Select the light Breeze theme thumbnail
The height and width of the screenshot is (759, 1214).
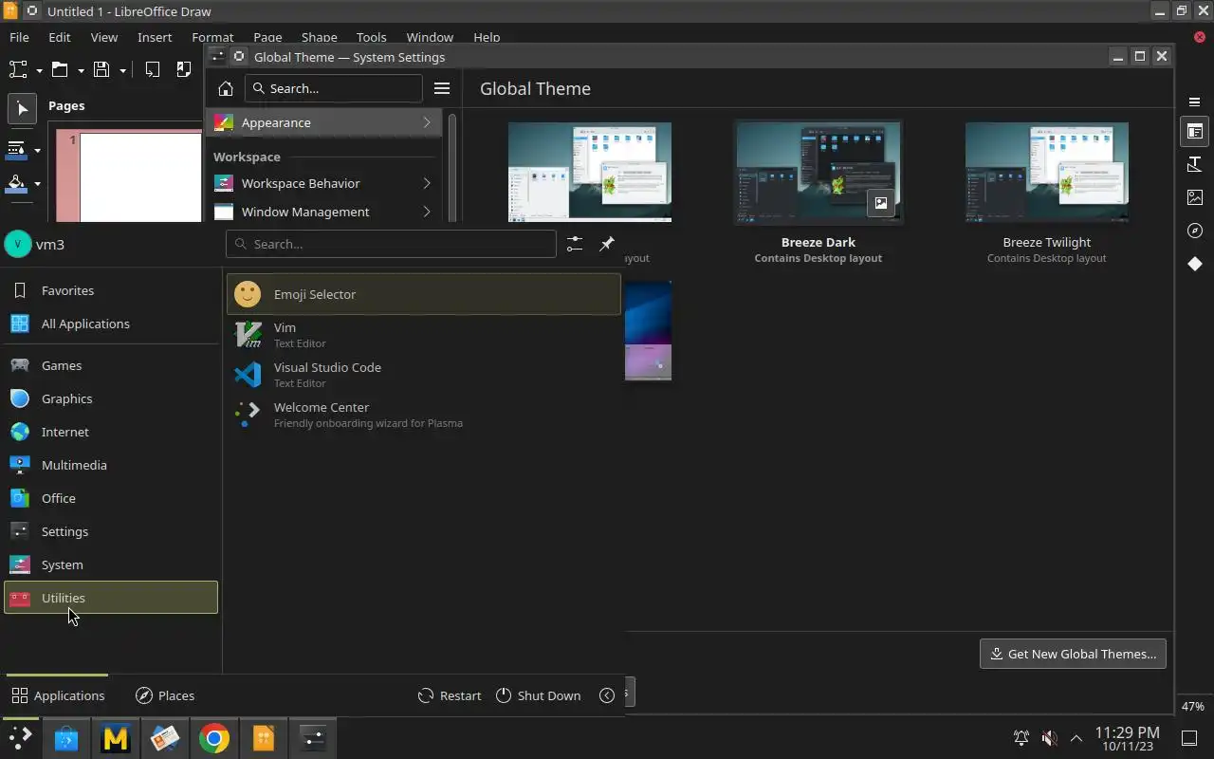tap(590, 172)
